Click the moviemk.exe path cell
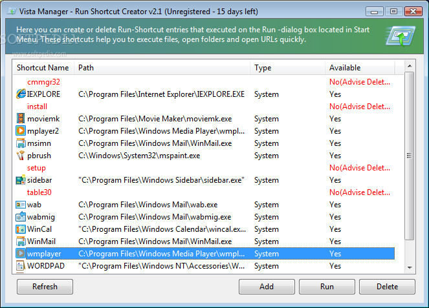 155,119
